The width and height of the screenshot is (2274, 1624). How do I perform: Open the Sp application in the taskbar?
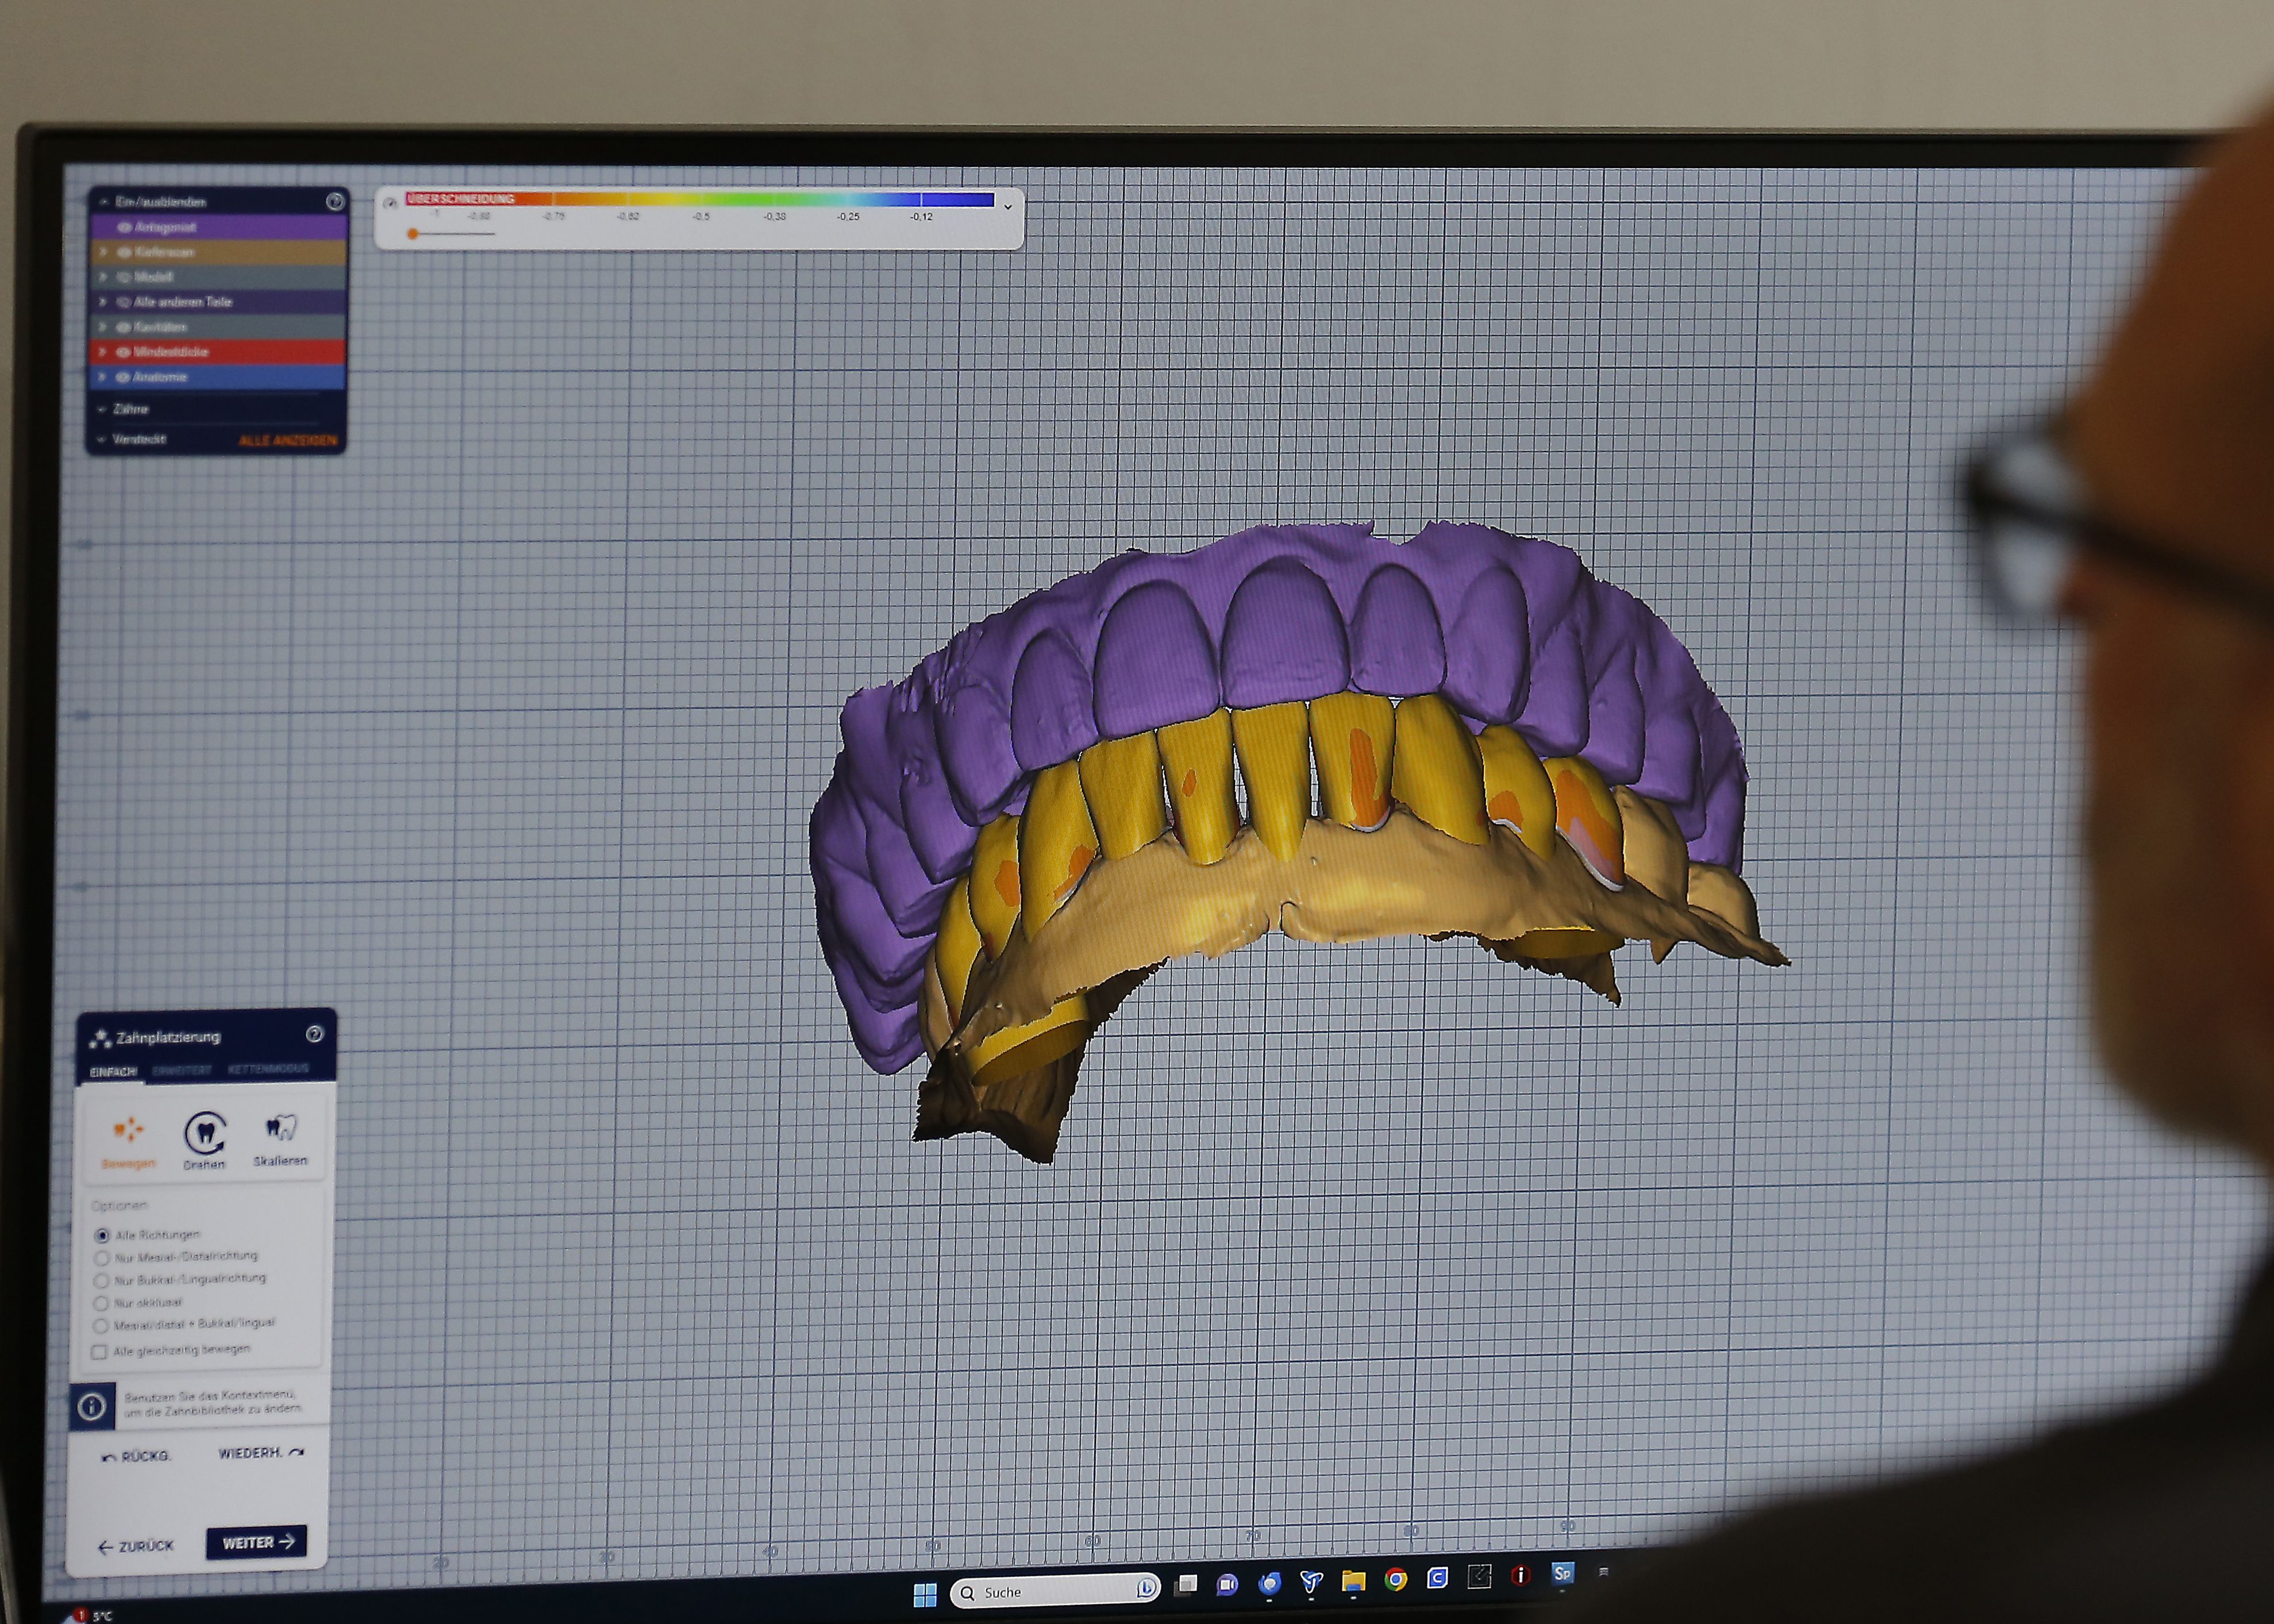(1562, 1574)
